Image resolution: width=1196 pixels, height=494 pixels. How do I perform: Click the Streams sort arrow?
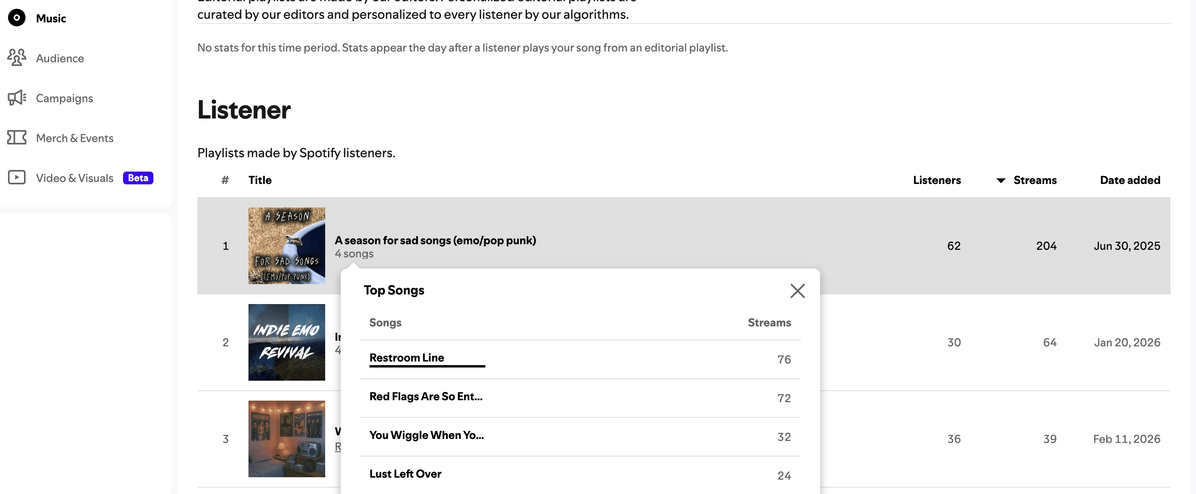tap(1001, 180)
